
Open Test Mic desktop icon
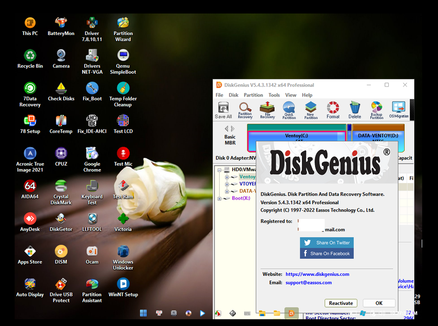123,157
